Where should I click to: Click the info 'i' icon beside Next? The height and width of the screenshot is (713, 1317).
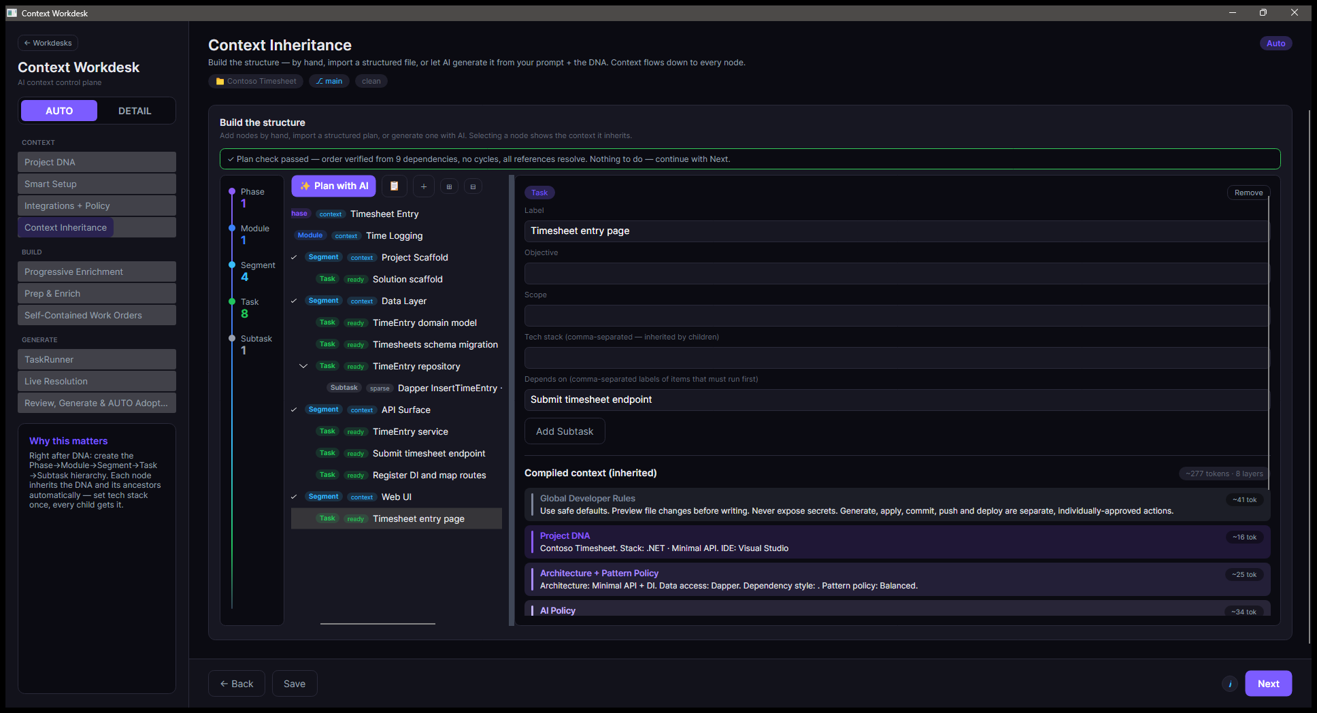[1230, 684]
